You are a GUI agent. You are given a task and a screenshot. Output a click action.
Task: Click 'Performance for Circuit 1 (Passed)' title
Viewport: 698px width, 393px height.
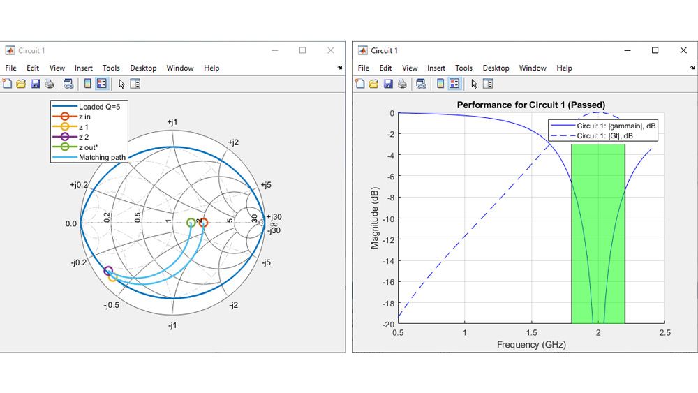[x=531, y=105]
